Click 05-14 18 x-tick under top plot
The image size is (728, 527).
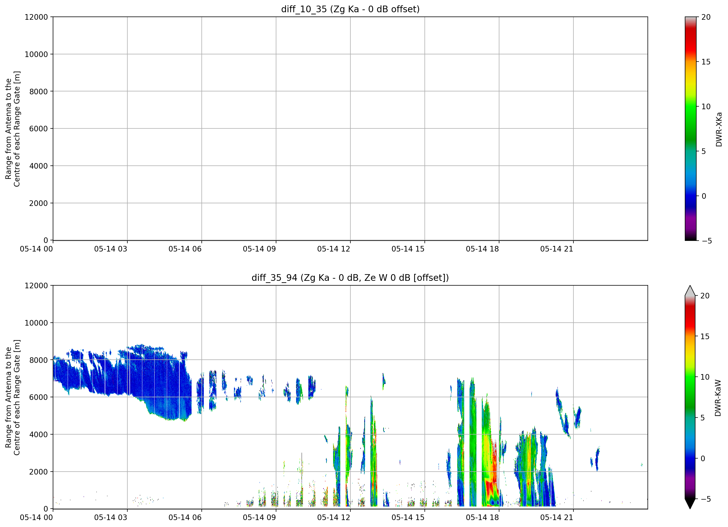pos(482,249)
